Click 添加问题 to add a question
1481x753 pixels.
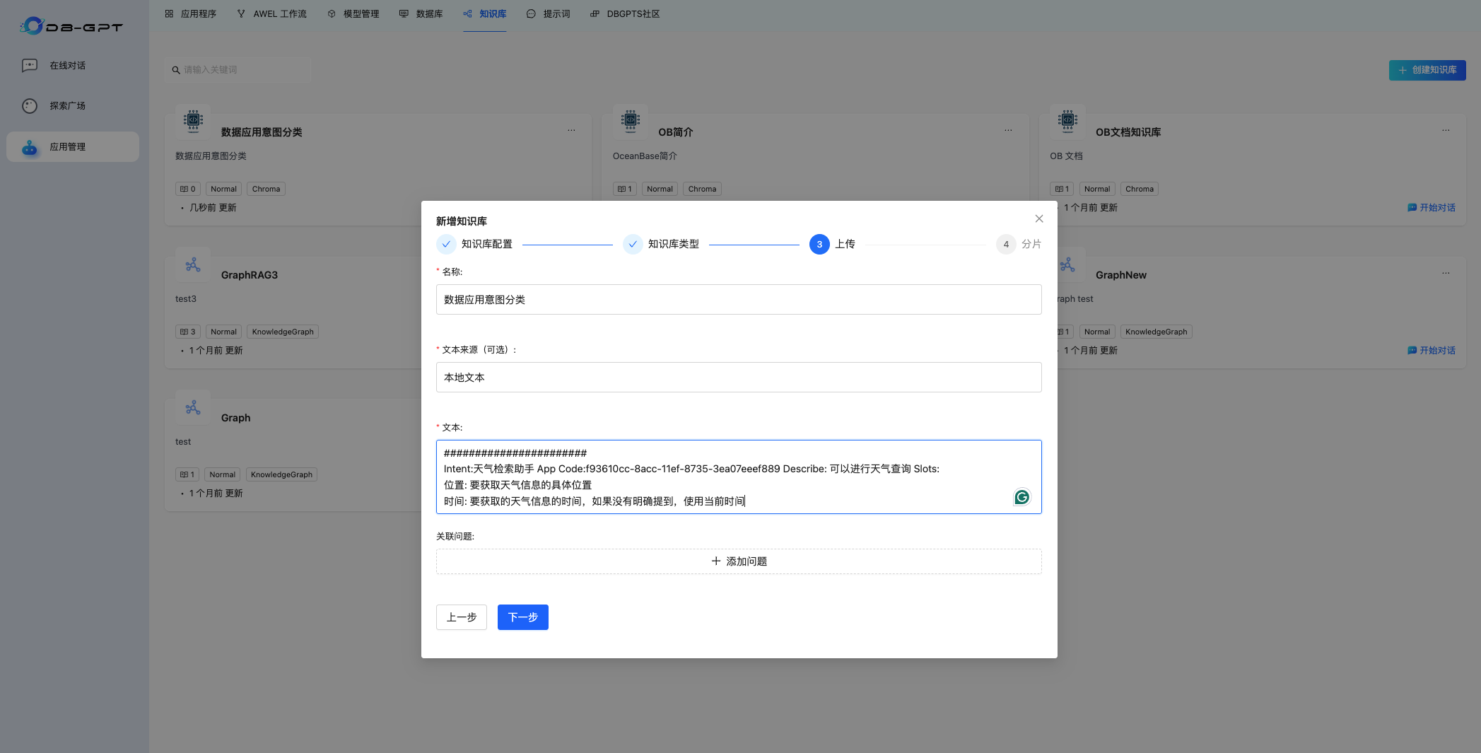(x=739, y=561)
